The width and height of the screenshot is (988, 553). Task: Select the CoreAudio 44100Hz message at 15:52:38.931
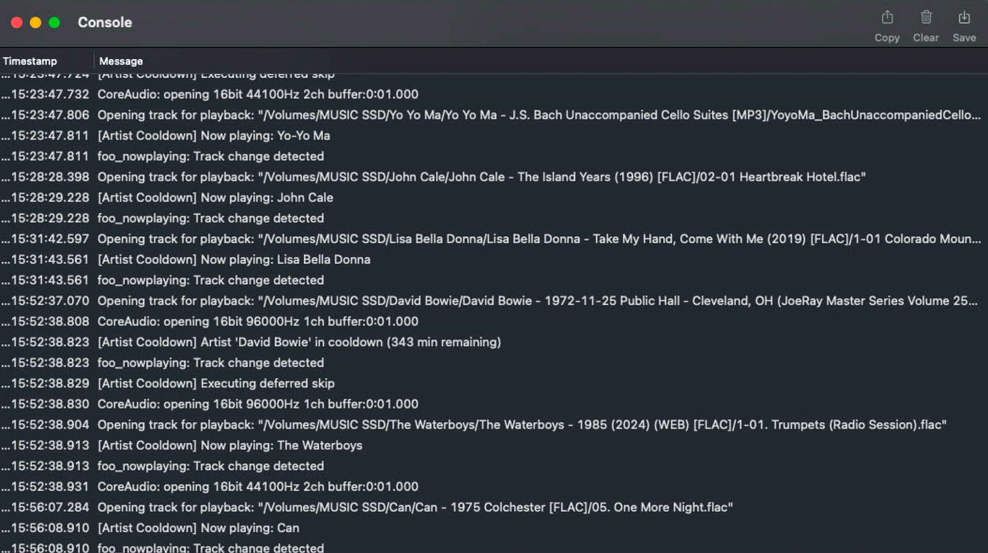(x=258, y=487)
